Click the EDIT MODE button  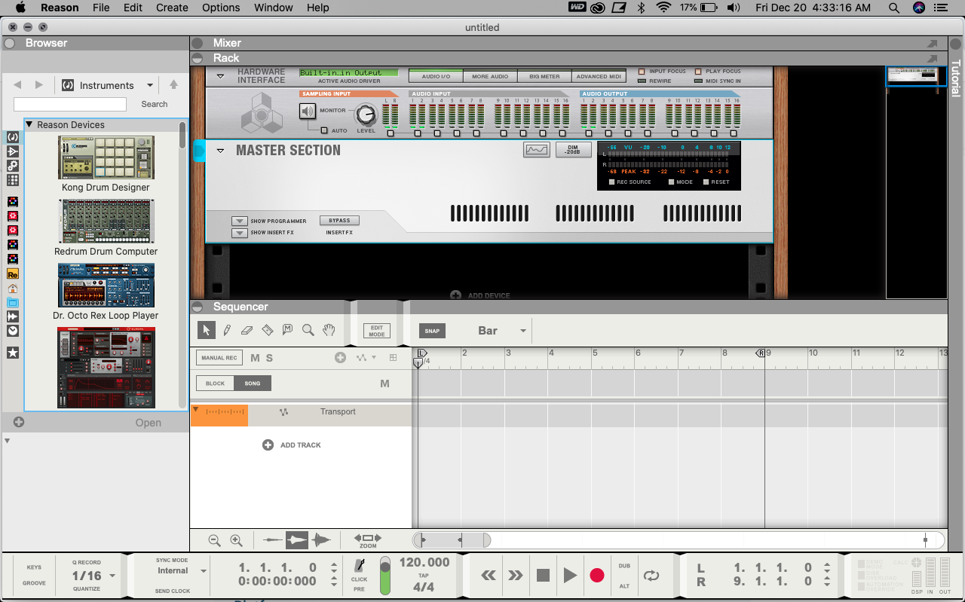click(377, 331)
